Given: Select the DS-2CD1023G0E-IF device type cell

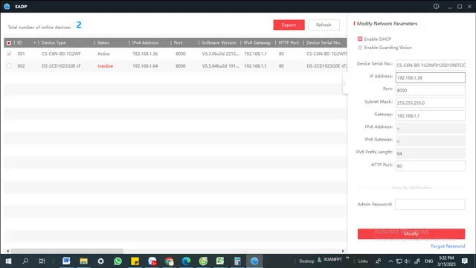Looking at the screenshot, I should coord(61,66).
